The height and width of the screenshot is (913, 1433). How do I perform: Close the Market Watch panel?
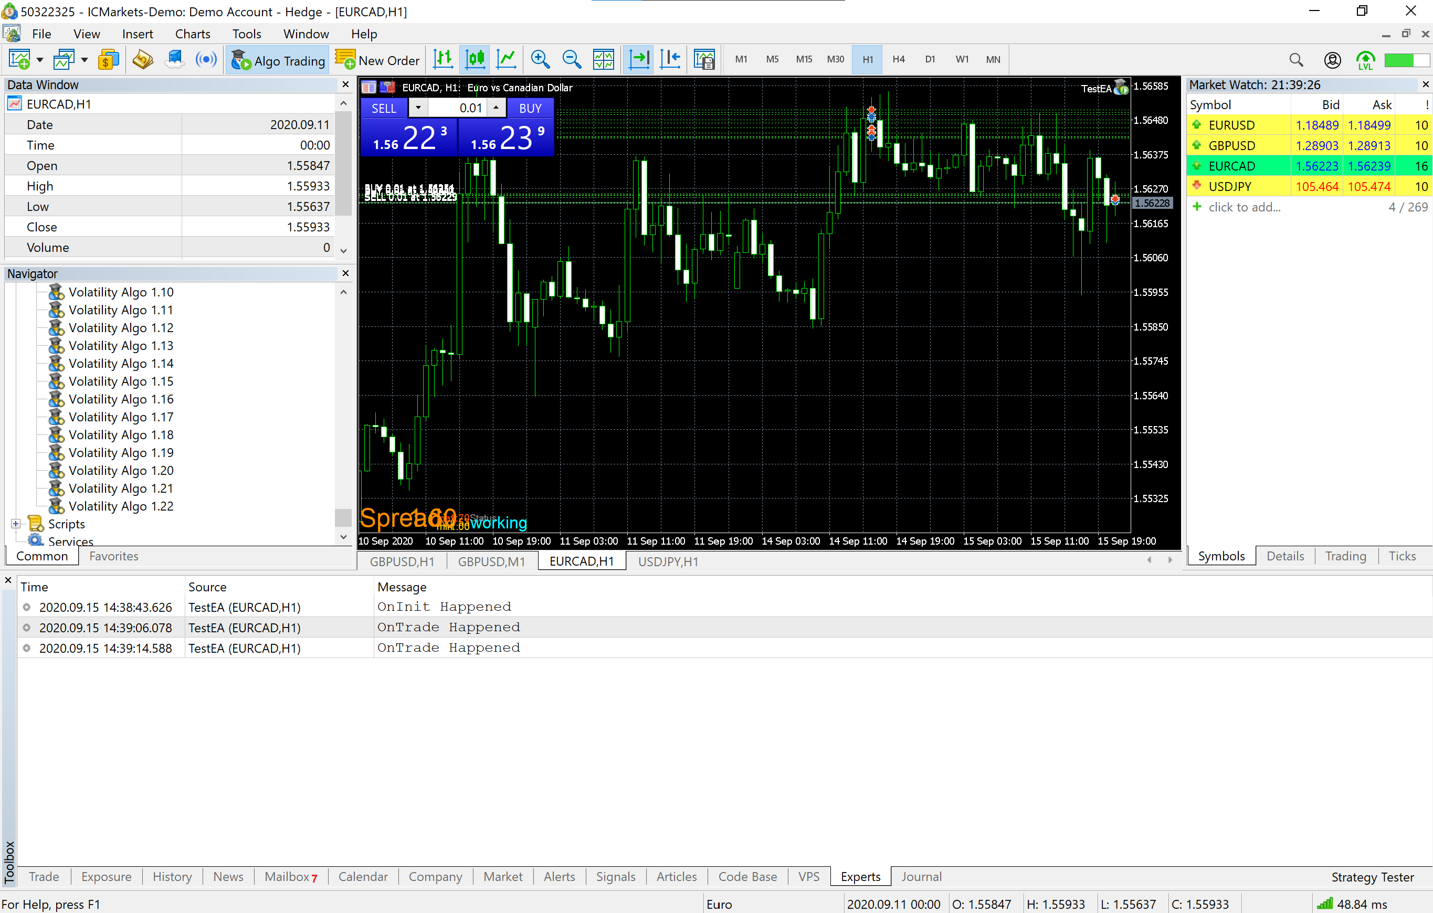pos(1425,84)
